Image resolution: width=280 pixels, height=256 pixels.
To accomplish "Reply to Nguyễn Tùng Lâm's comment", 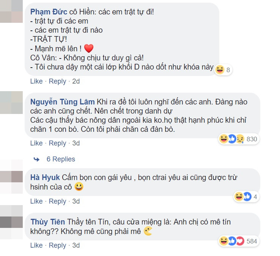I will 57,143.
